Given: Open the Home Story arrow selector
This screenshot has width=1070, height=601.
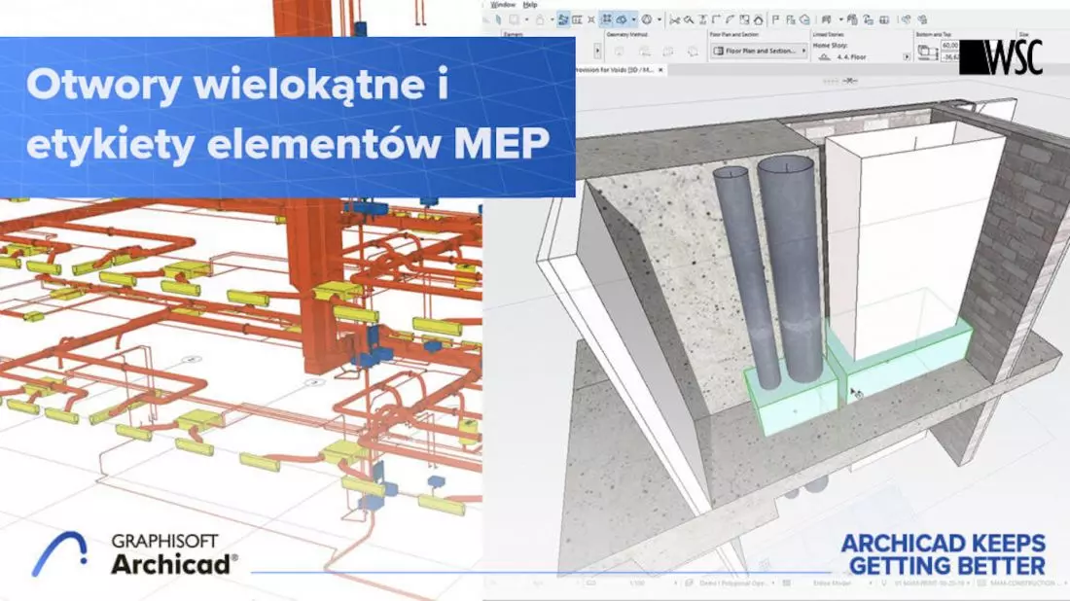Looking at the screenshot, I should click(907, 57).
